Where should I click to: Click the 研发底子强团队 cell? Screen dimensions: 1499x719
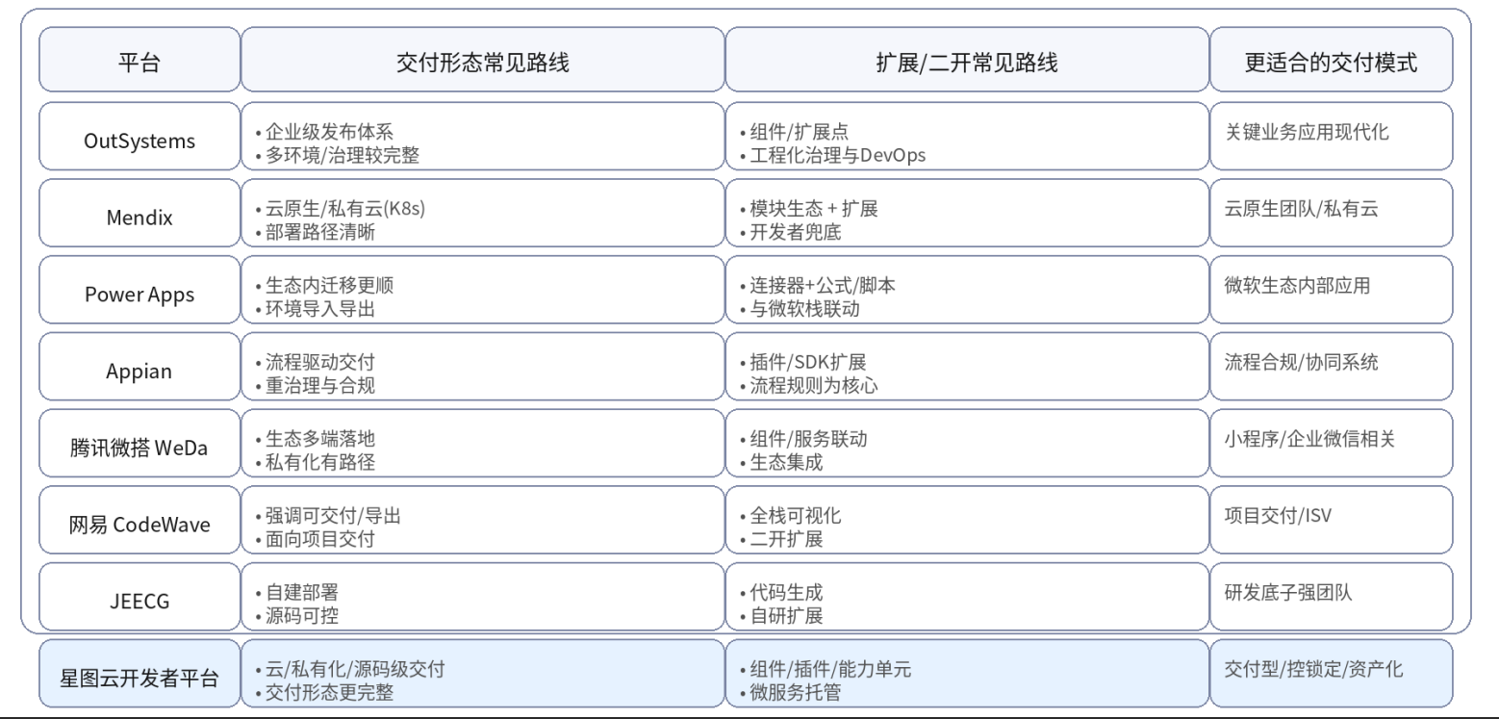(x=1330, y=601)
